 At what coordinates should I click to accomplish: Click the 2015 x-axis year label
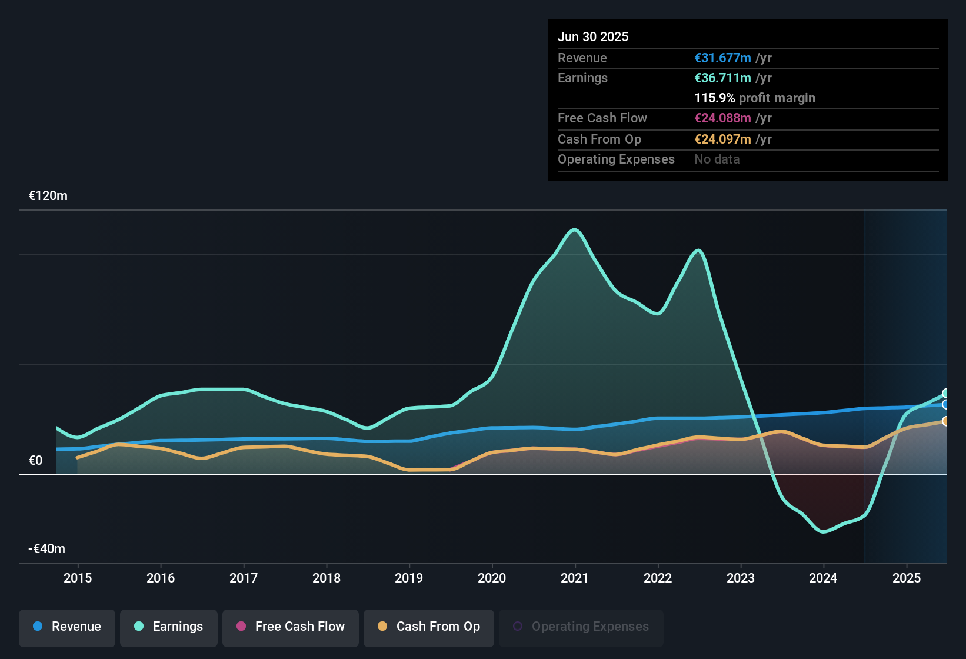tap(78, 578)
